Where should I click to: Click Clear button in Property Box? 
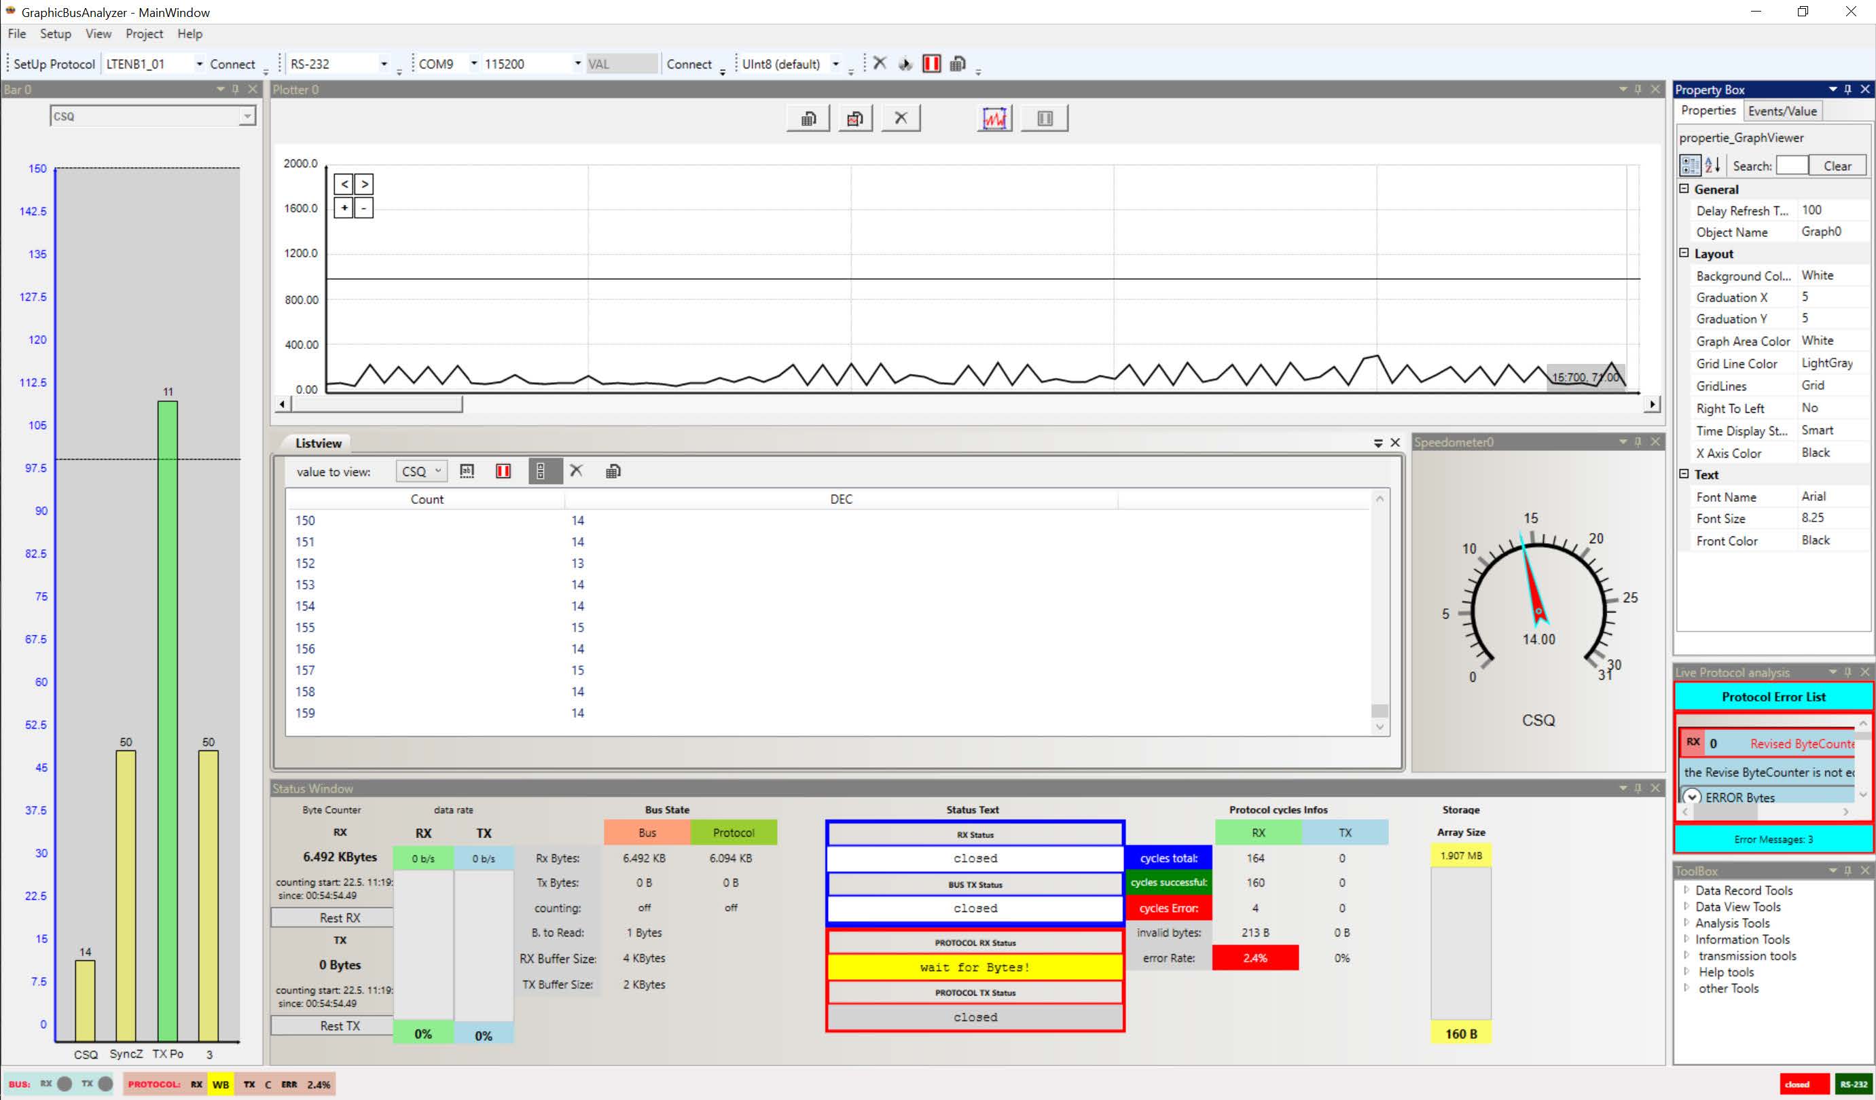(x=1837, y=166)
